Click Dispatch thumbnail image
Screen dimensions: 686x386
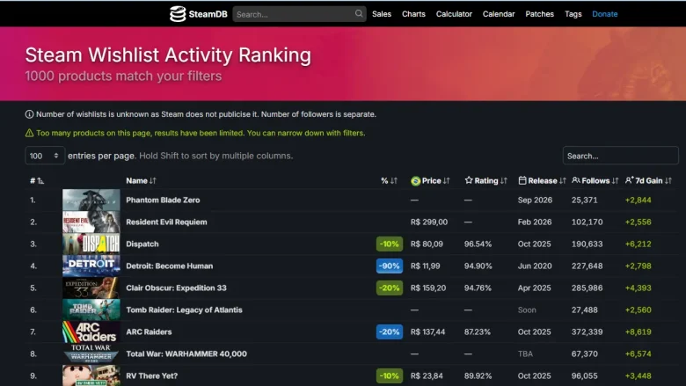pyautogui.click(x=91, y=244)
